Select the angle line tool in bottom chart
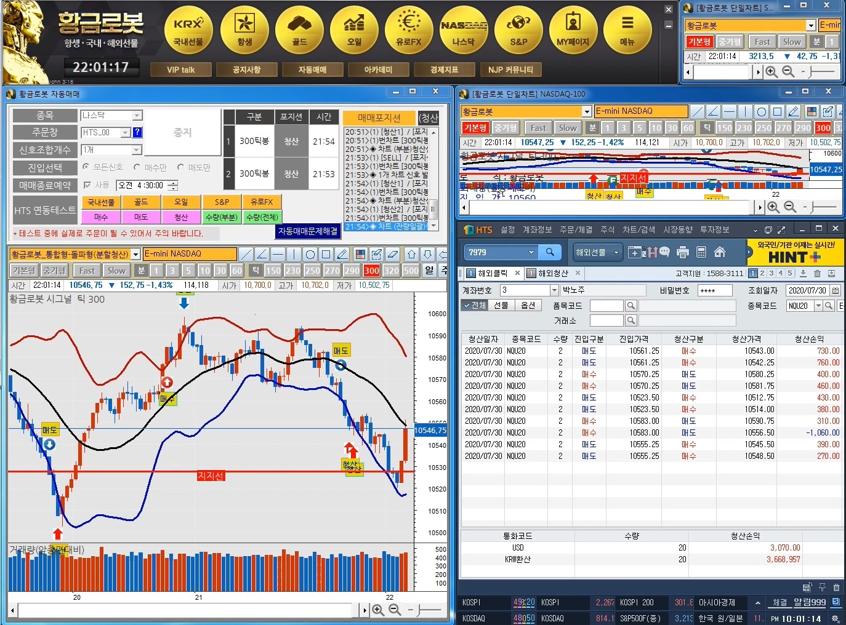Screen dimensions: 846x625 pos(262,254)
